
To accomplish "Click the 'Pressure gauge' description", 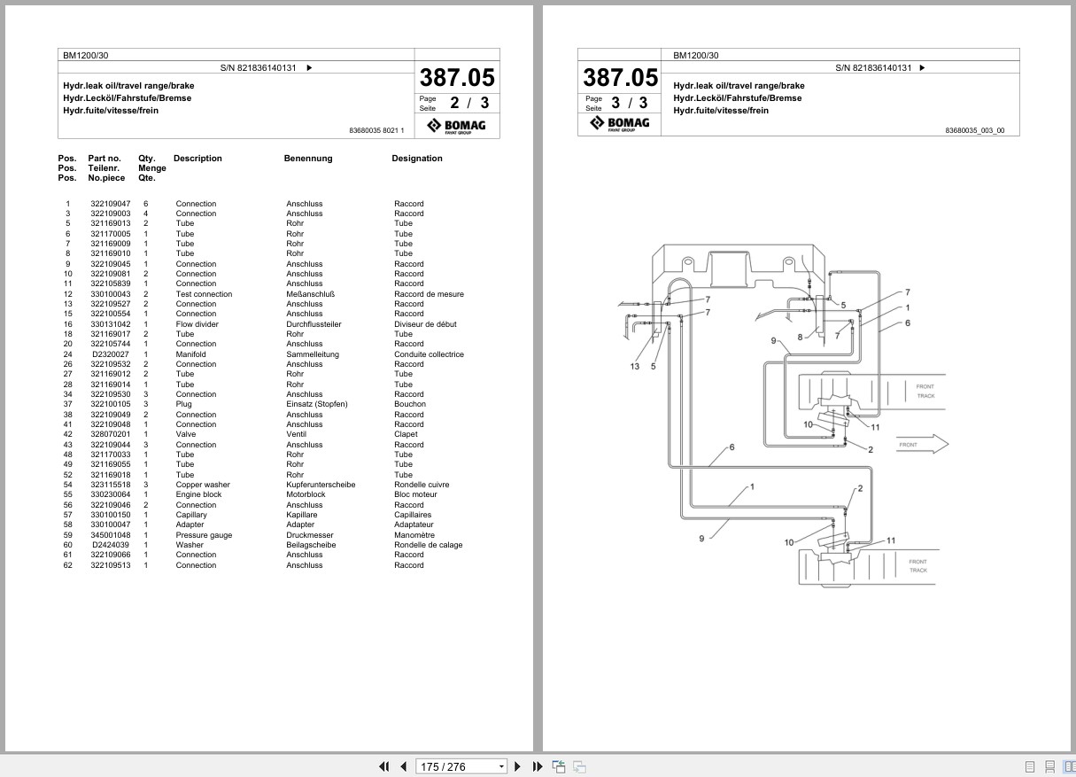I will pos(204,535).
